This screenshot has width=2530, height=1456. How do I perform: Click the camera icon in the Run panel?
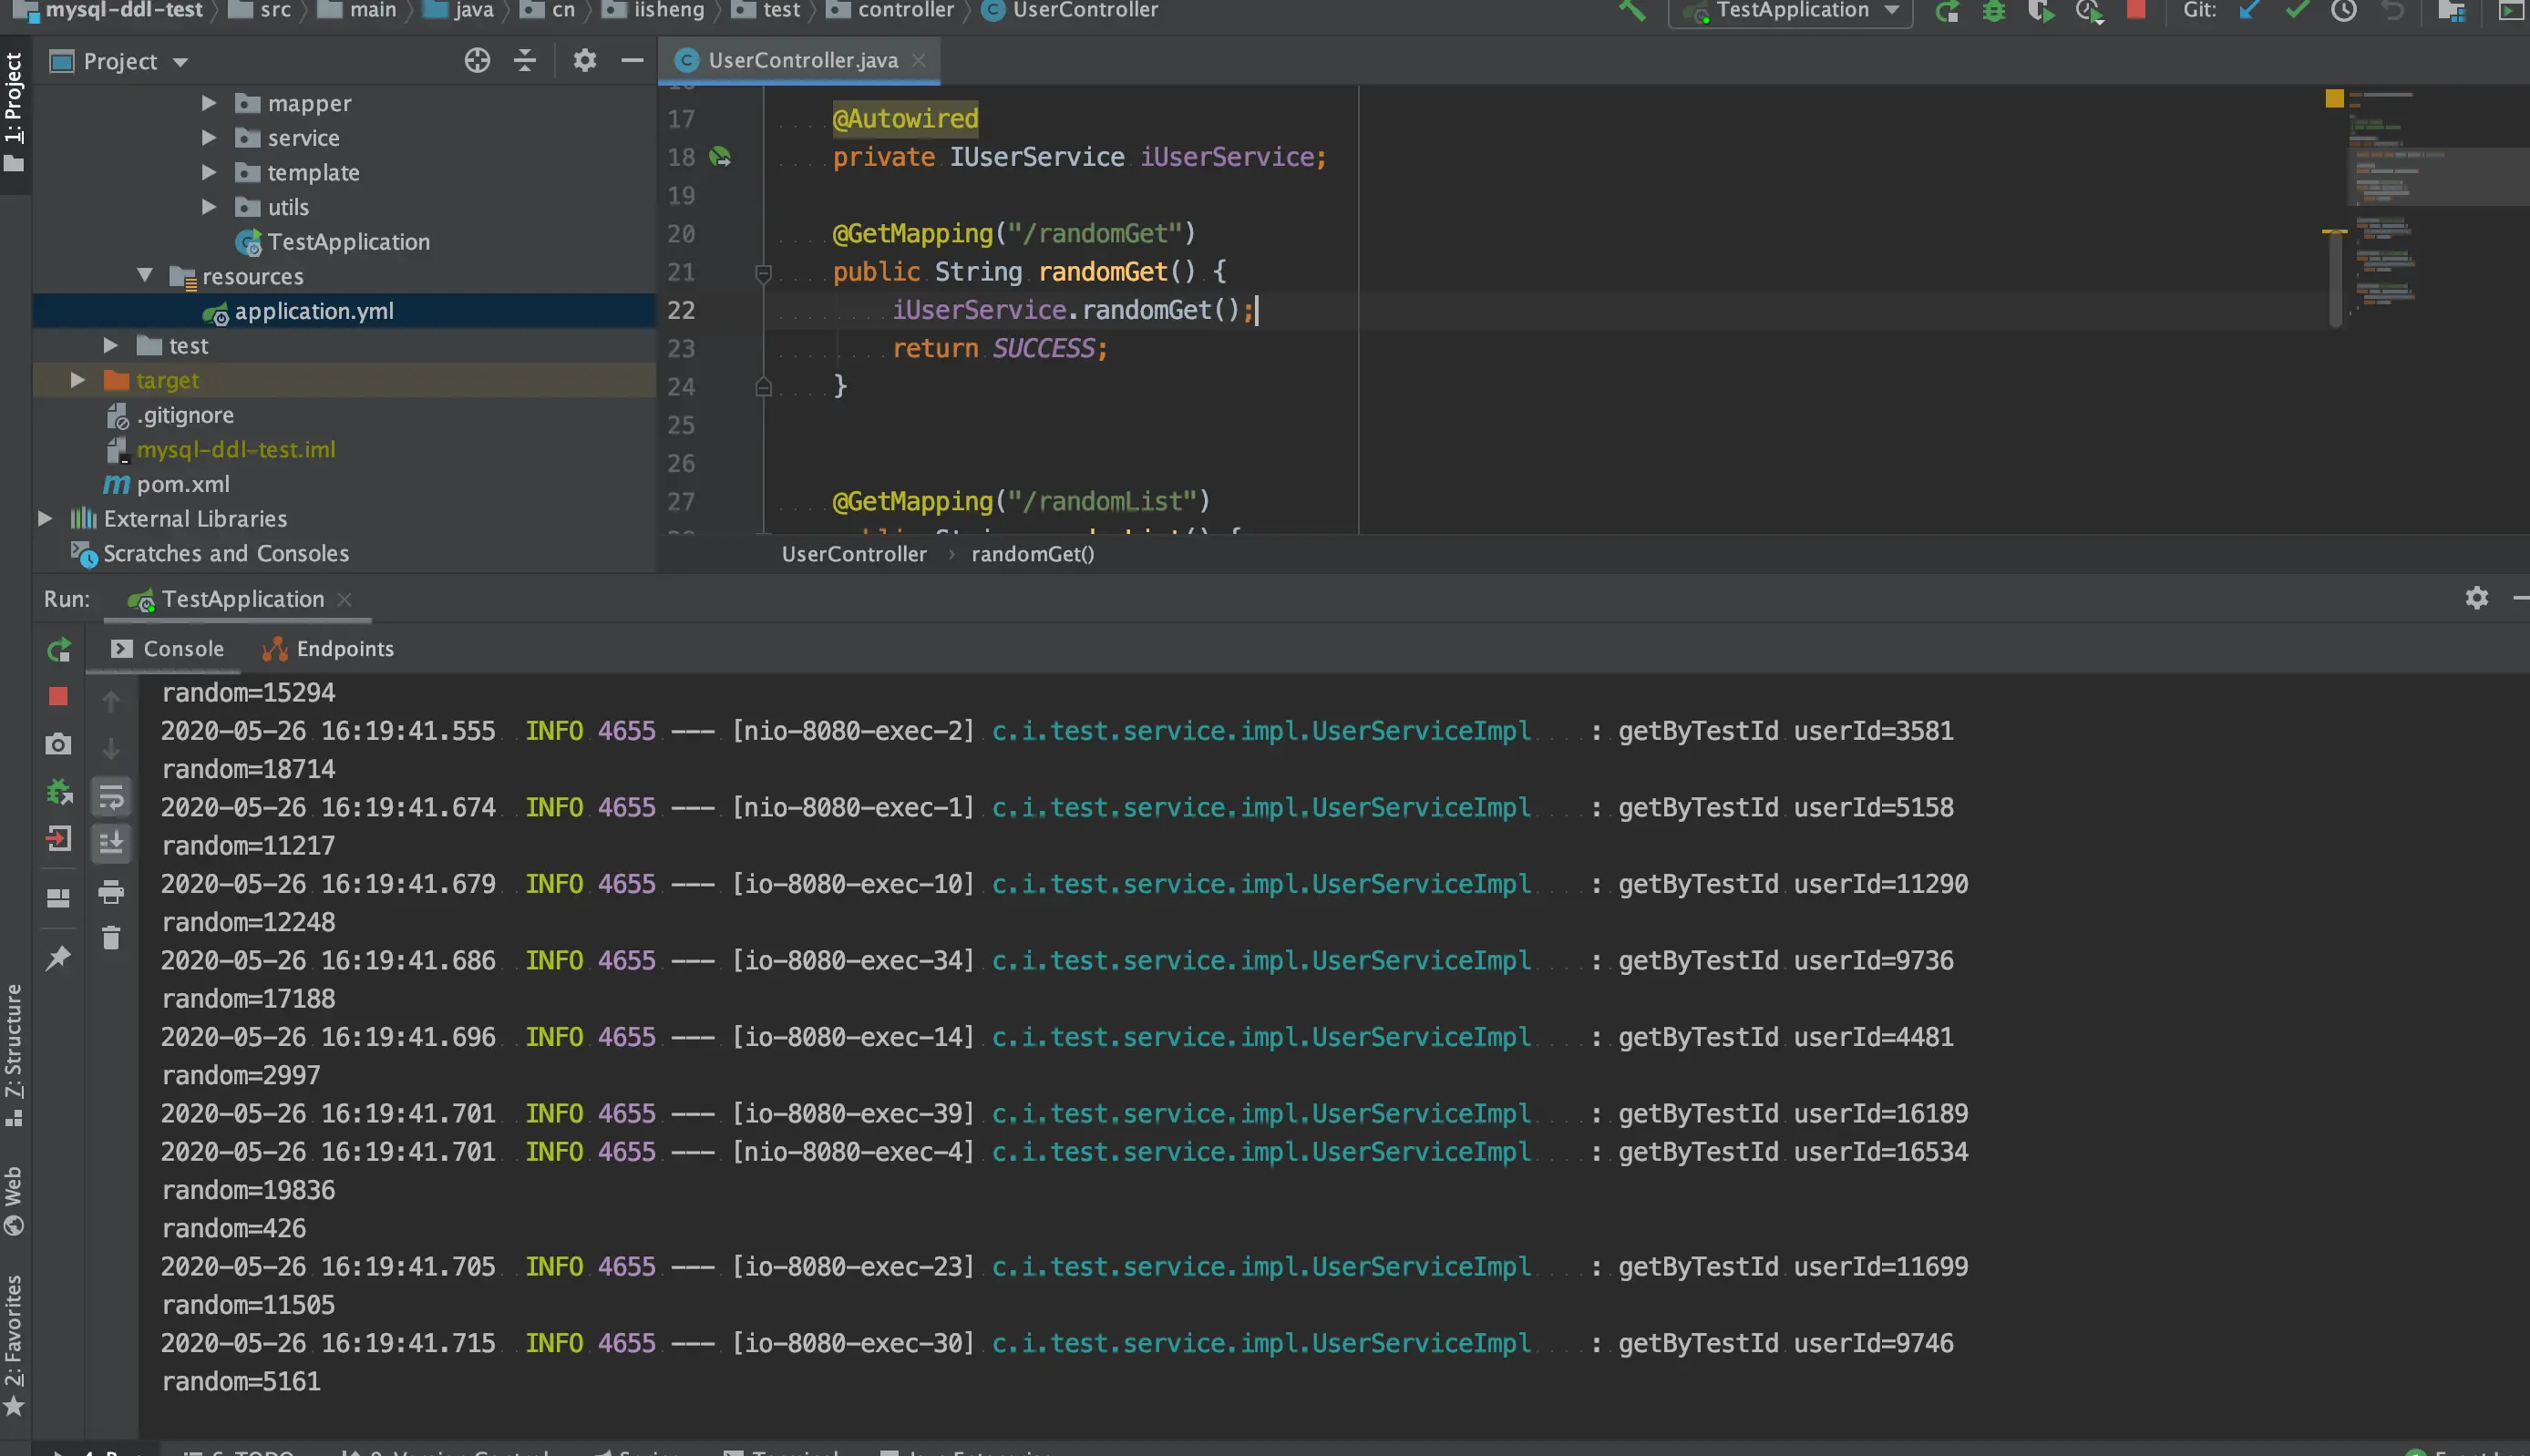tap(59, 744)
